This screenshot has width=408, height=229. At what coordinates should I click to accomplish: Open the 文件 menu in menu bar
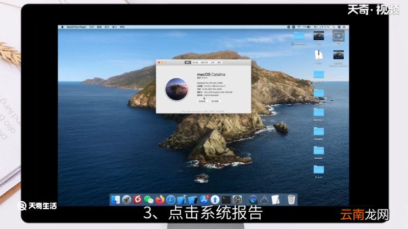(92, 27)
